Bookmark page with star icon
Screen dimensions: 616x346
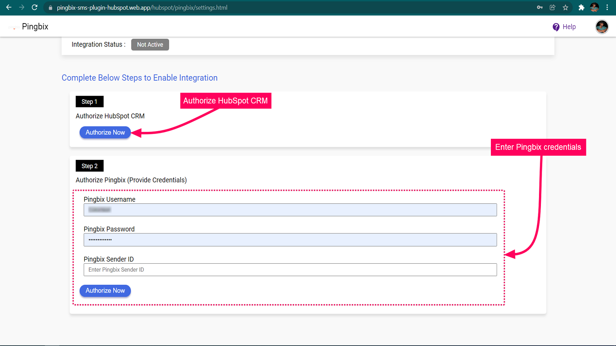[x=566, y=7]
